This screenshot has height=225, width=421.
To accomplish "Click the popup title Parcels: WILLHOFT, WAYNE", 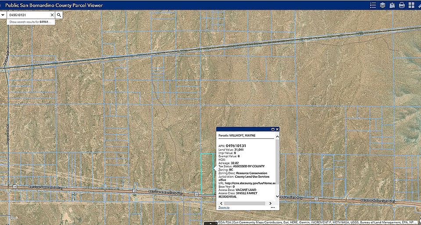I will 237,136.
